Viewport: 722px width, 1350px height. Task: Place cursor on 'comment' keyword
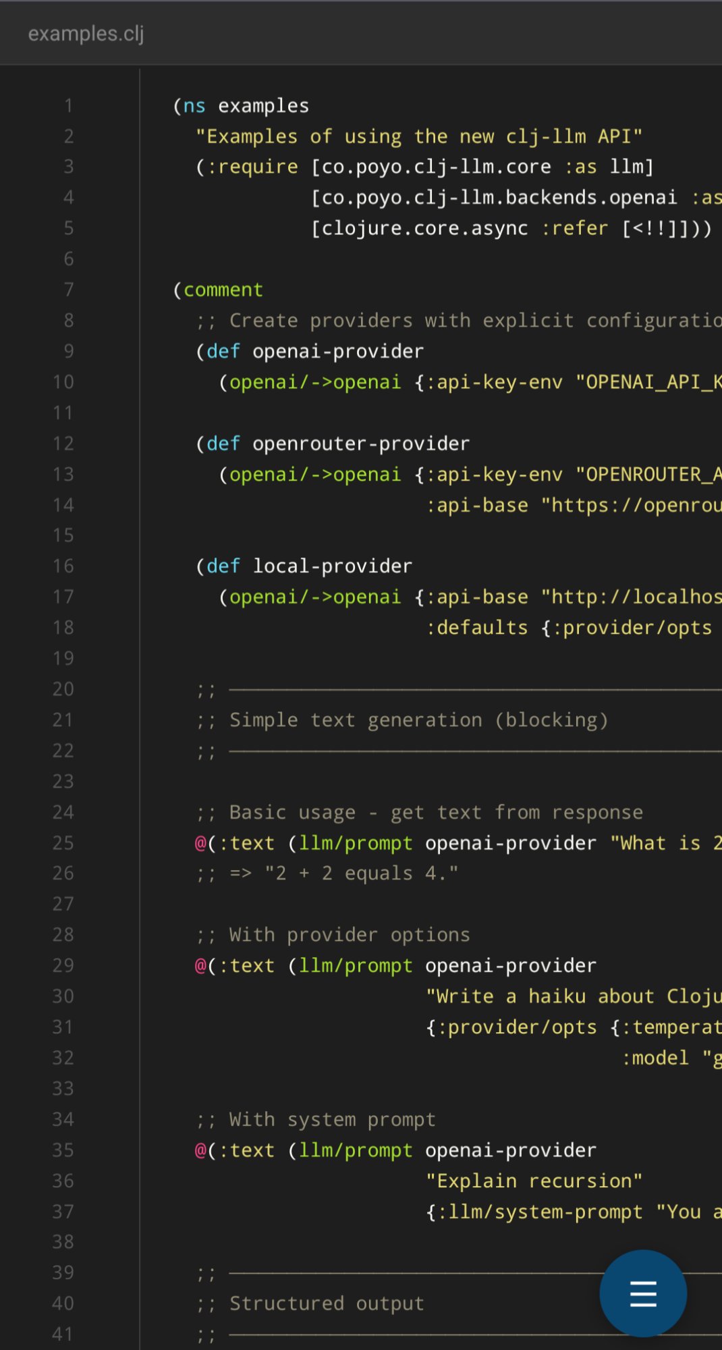[x=223, y=290]
